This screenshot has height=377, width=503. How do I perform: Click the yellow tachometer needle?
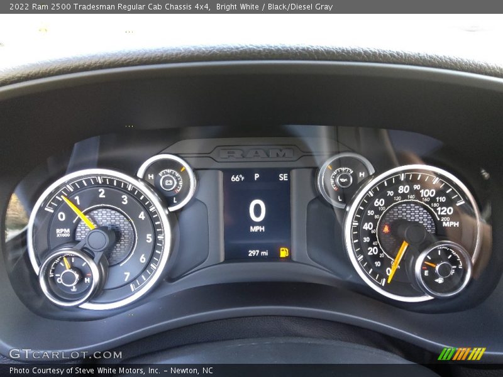coord(78,212)
